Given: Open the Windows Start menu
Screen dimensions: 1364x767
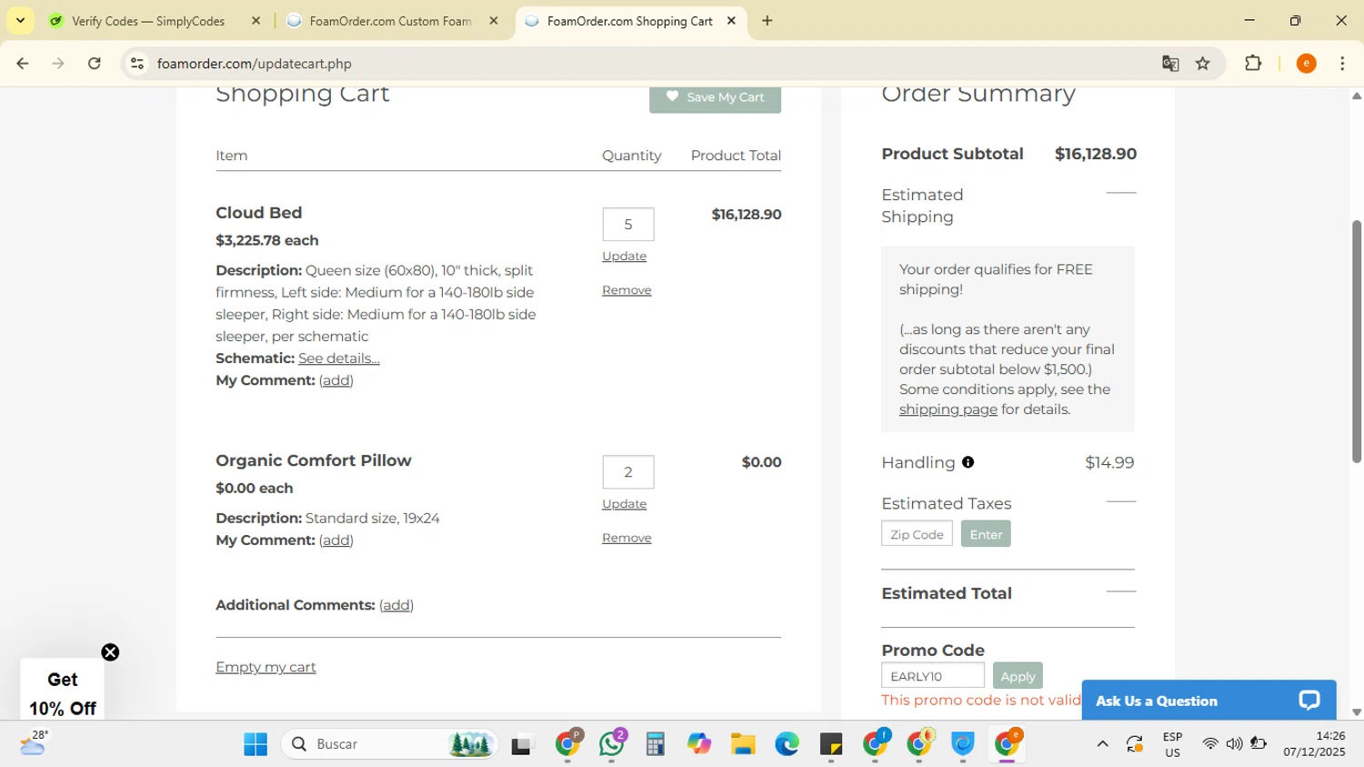Looking at the screenshot, I should (256, 744).
